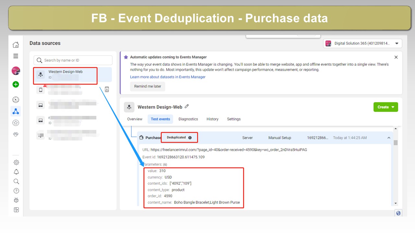Dismiss the Automatic updates banner

(396, 57)
